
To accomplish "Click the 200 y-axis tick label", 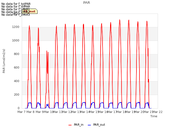I will pos(17,95).
